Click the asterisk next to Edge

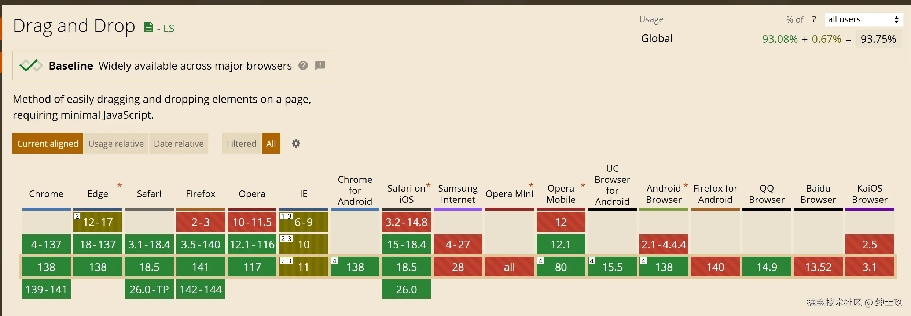click(x=120, y=186)
